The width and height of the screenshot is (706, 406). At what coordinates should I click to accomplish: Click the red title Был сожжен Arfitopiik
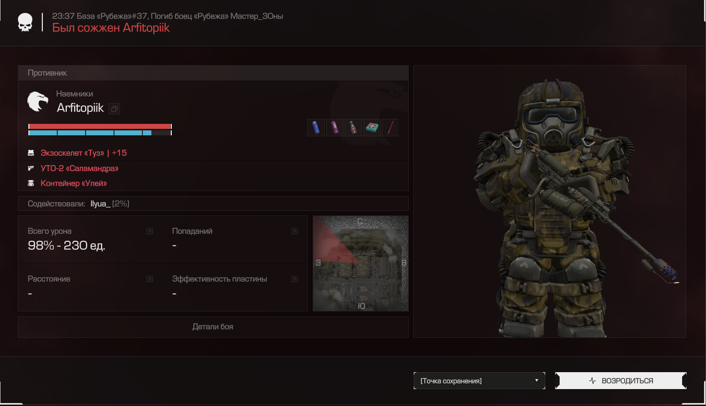111,27
